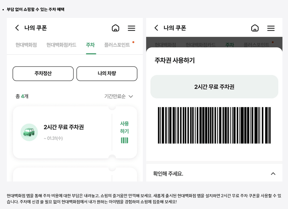Open 나의 차량 settings
288x209 pixels.
[107, 73]
